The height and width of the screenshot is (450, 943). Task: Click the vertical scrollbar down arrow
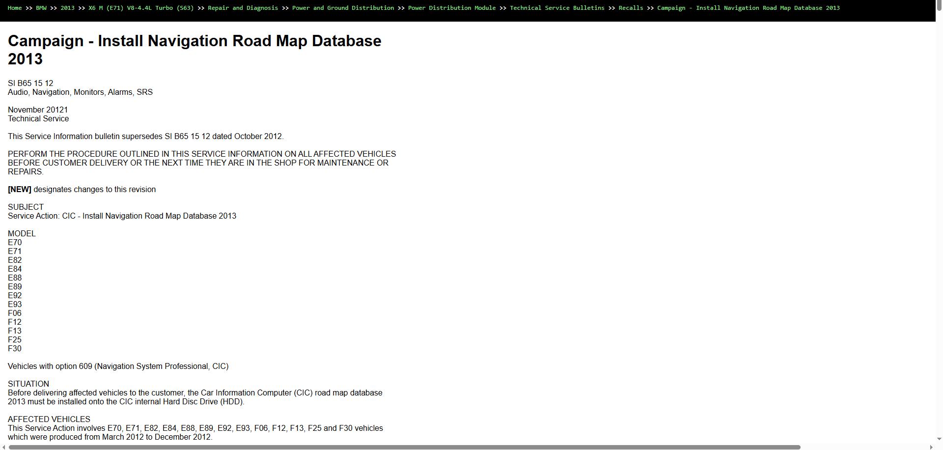(x=939, y=439)
